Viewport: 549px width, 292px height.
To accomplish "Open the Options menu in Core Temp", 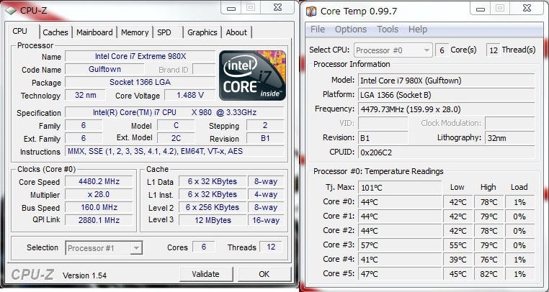I will (351, 29).
